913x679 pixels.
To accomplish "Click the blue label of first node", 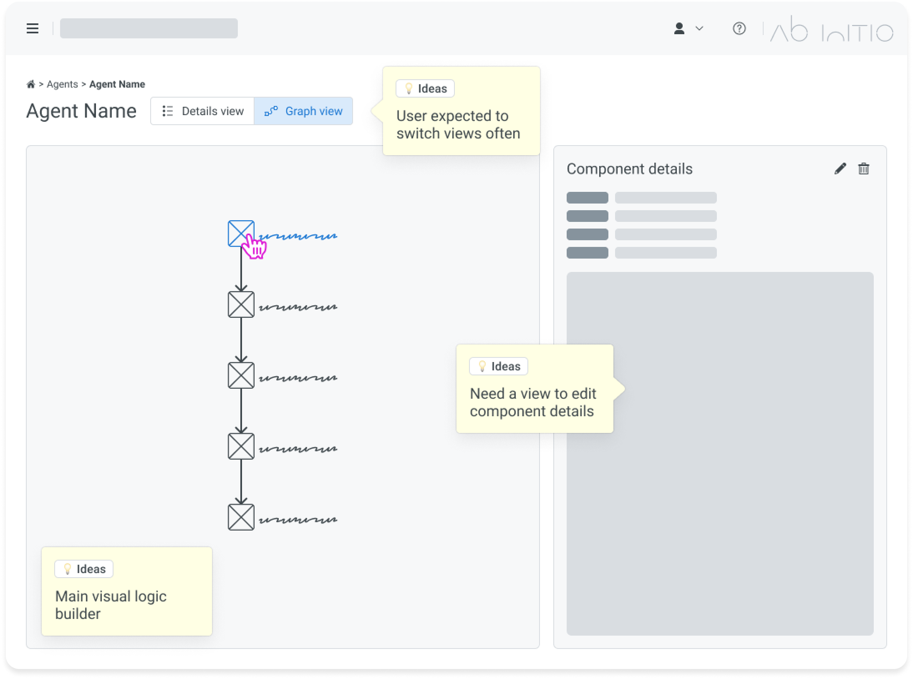I will coord(298,236).
